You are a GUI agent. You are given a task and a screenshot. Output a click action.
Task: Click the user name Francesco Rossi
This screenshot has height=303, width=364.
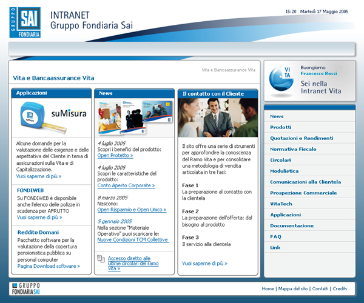[x=318, y=73]
